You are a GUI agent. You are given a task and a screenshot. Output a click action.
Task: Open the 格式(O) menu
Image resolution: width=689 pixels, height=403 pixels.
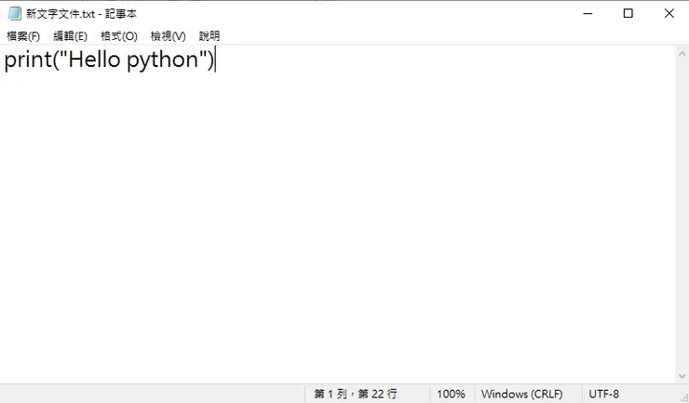[118, 36]
